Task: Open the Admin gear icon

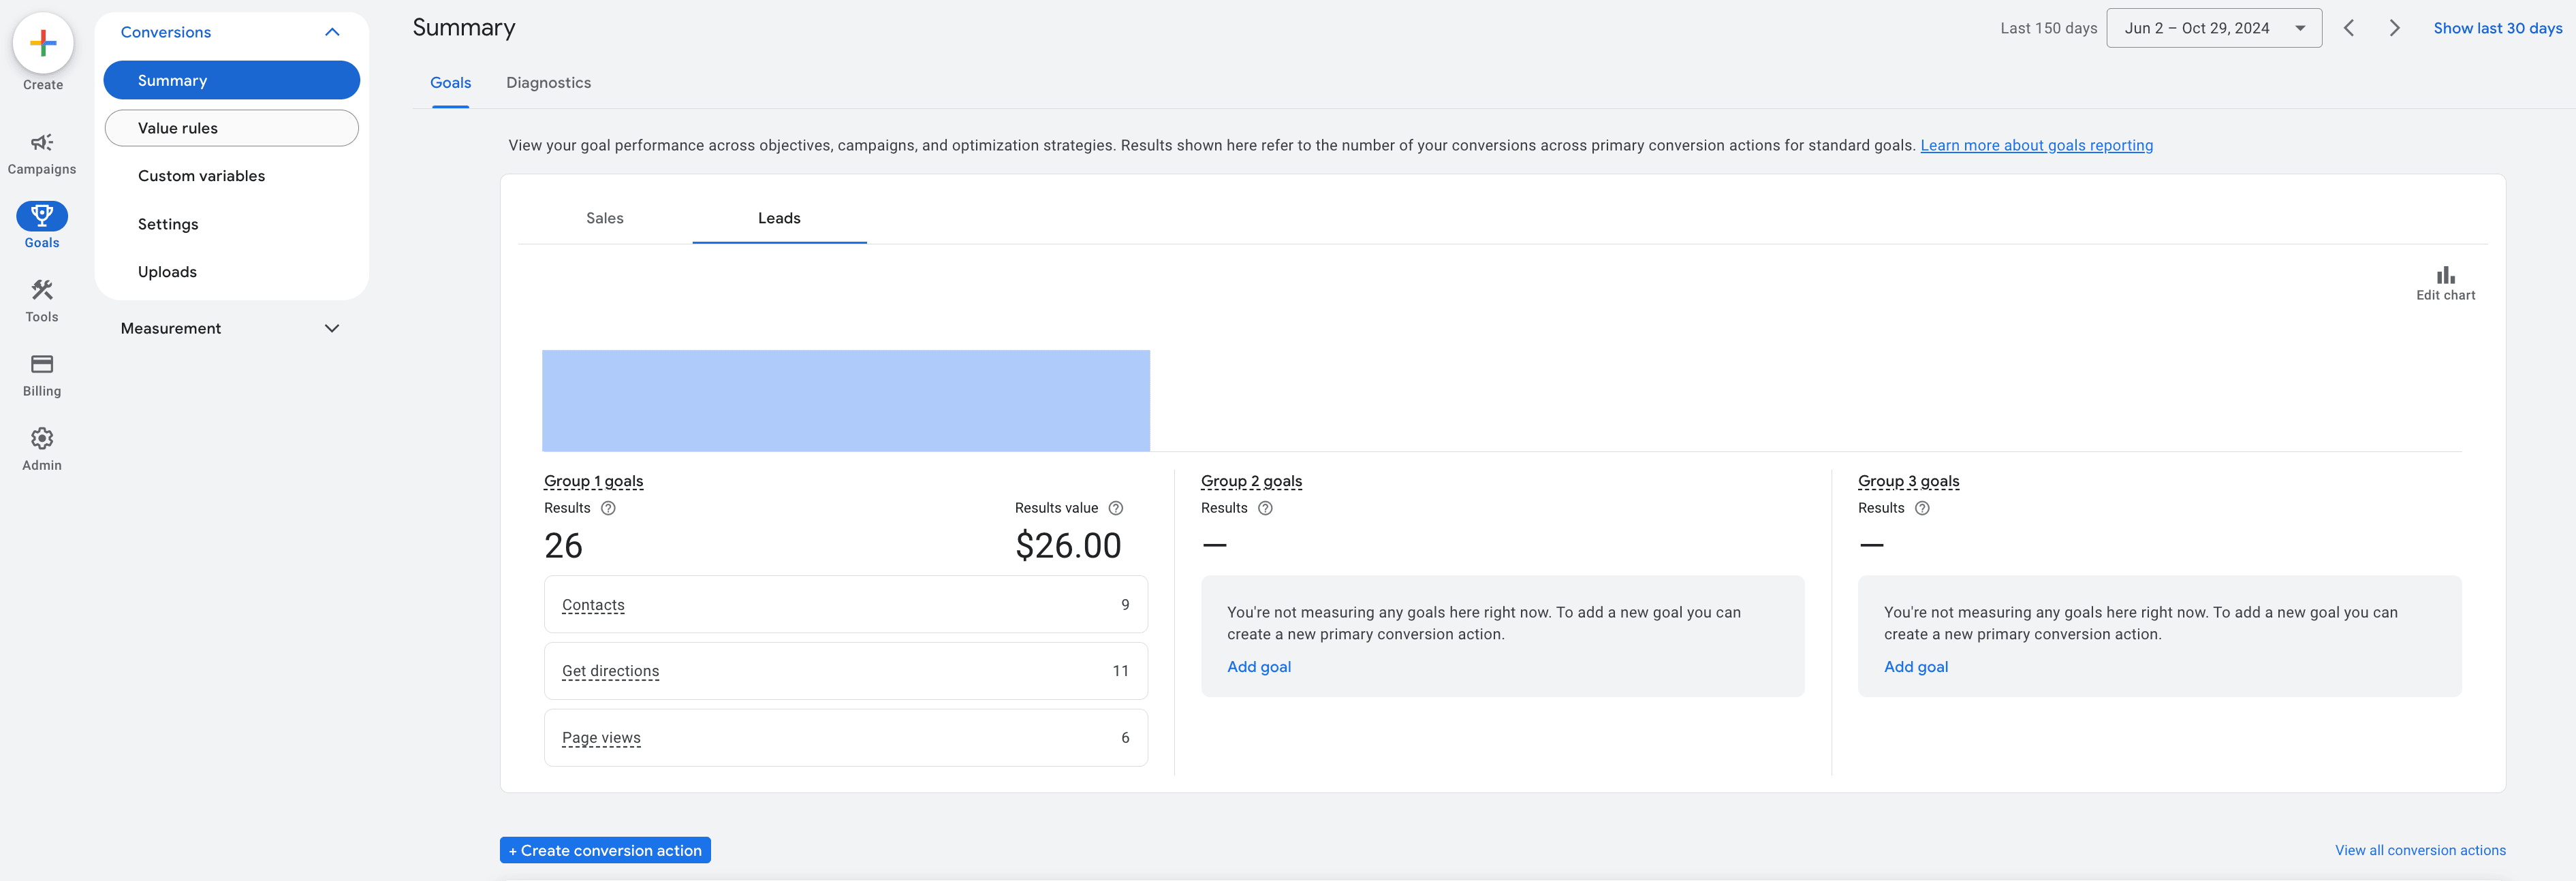Action: tap(41, 437)
